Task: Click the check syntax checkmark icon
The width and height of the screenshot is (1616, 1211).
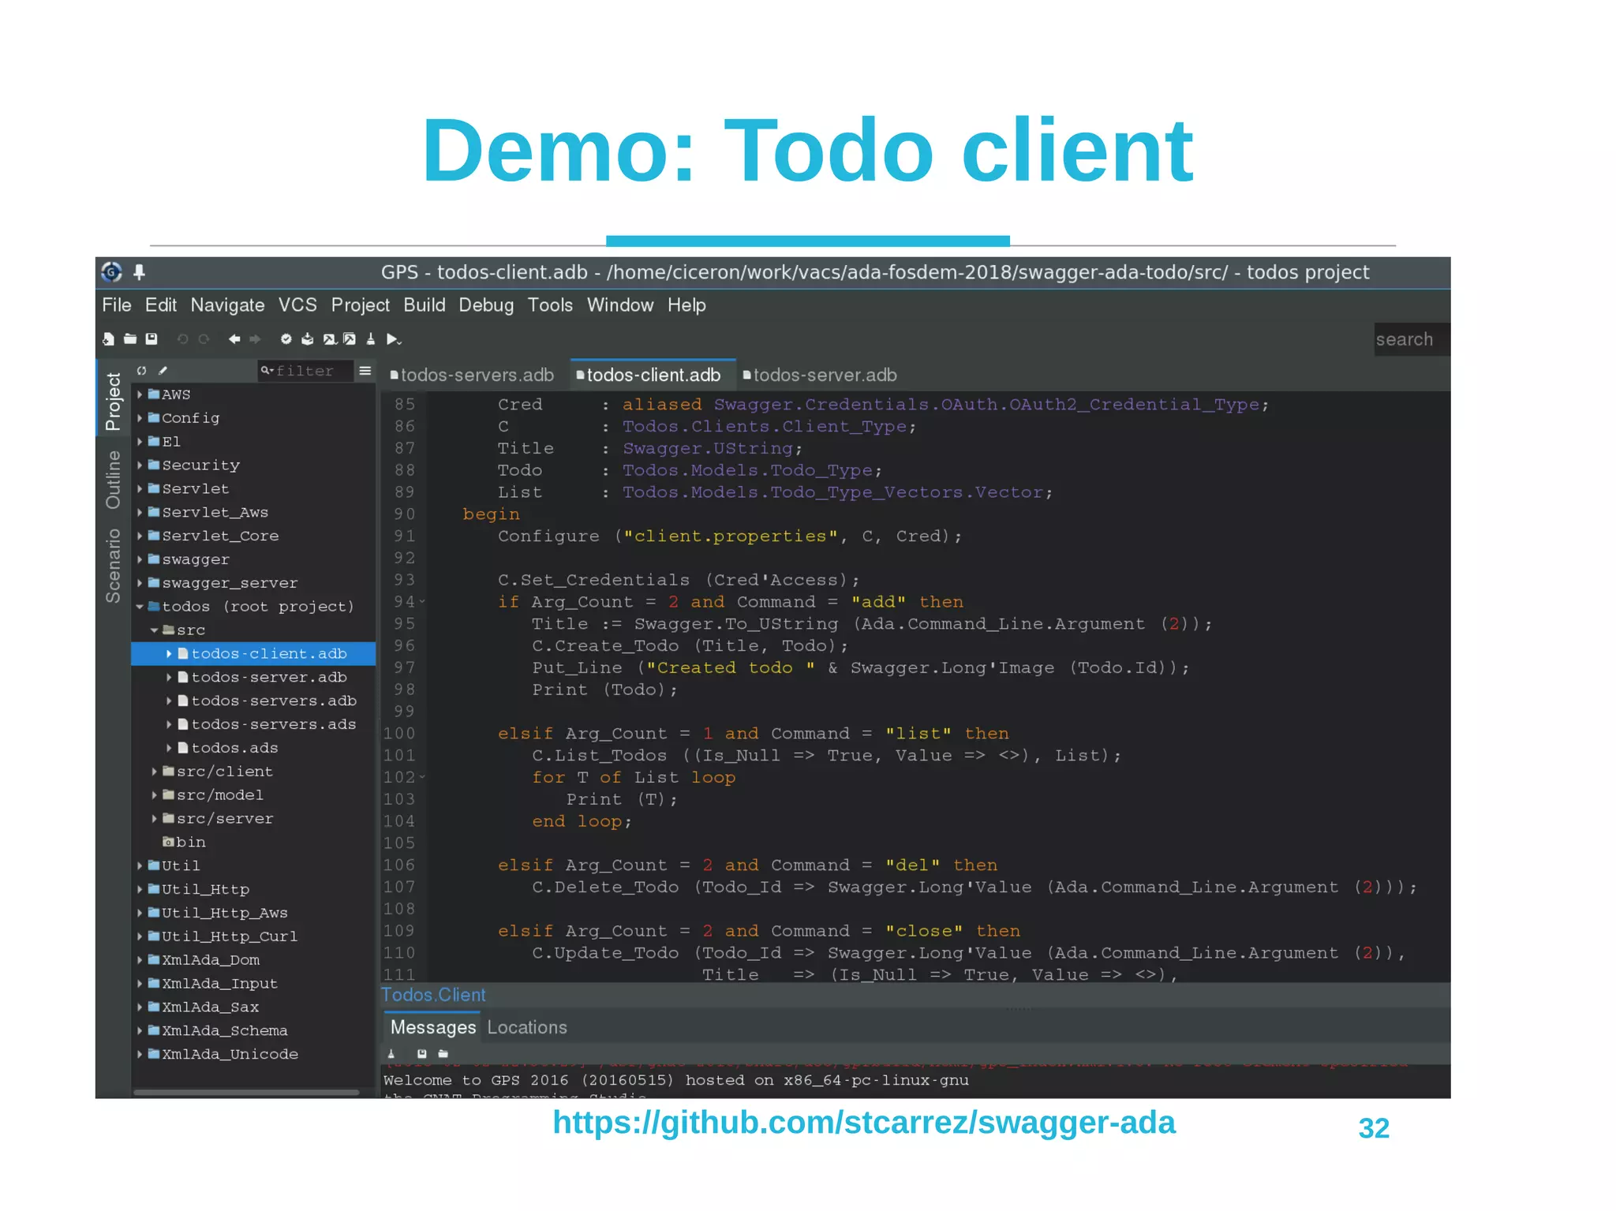Action: tap(286, 339)
